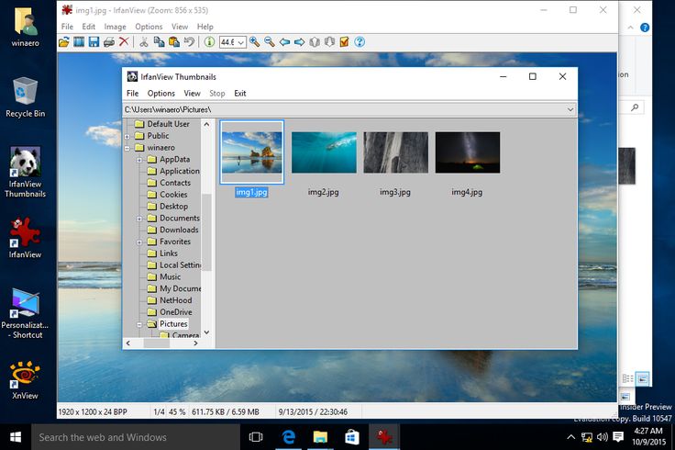
Task: Select the img4.jpg night sky thumbnail
Action: (468, 152)
